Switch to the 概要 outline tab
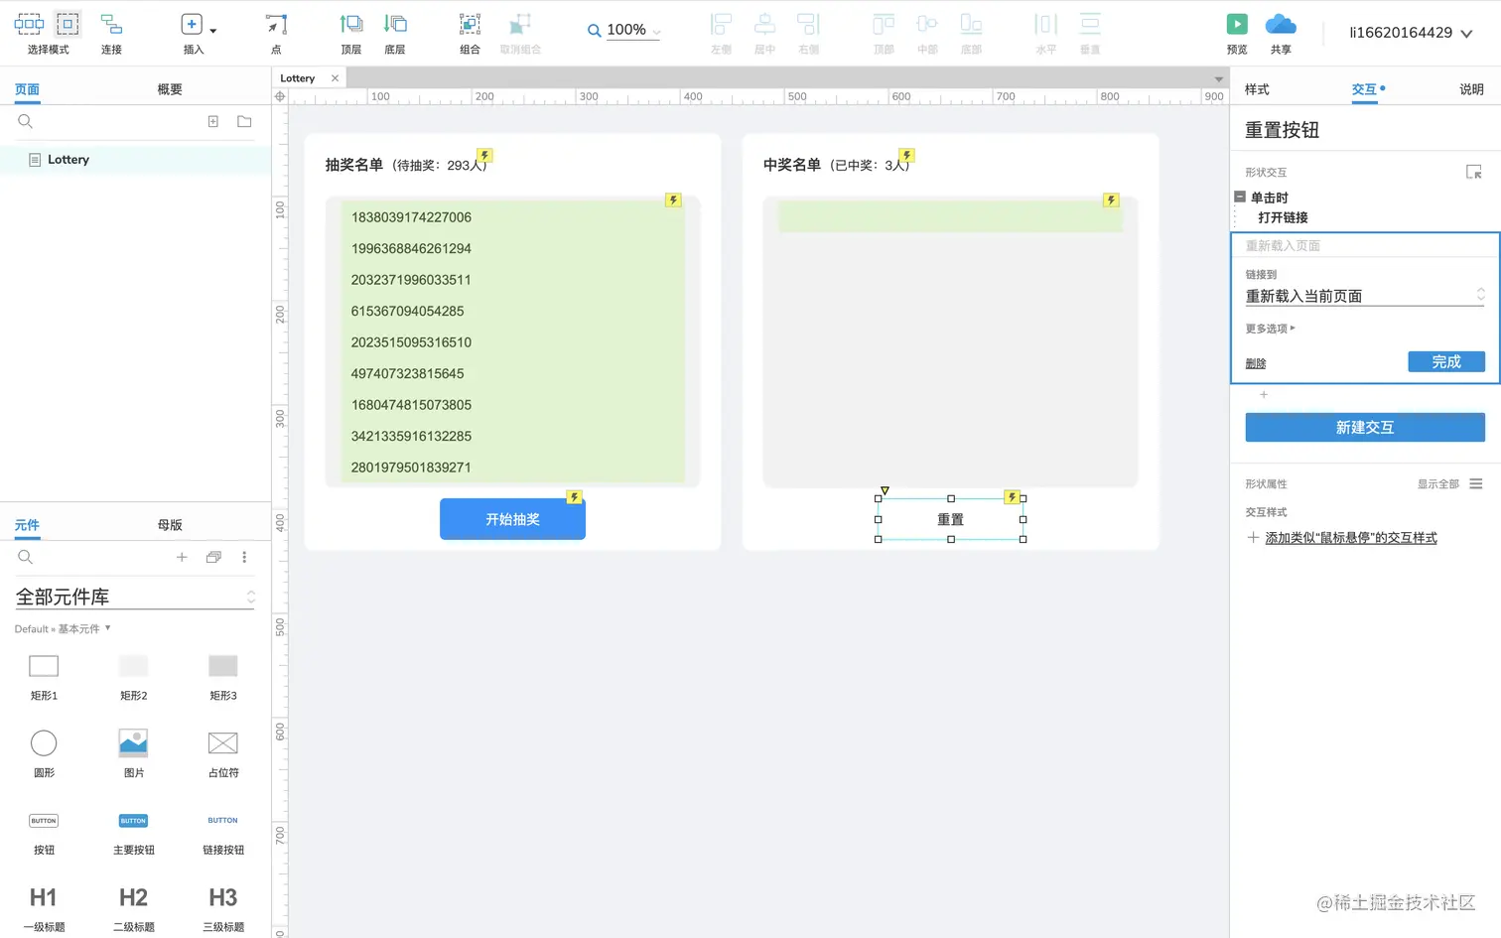This screenshot has height=938, width=1501. (170, 89)
